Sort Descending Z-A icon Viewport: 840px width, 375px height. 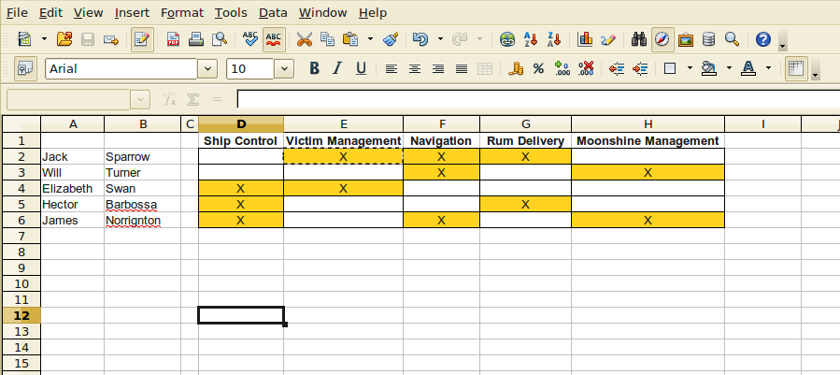tap(554, 39)
